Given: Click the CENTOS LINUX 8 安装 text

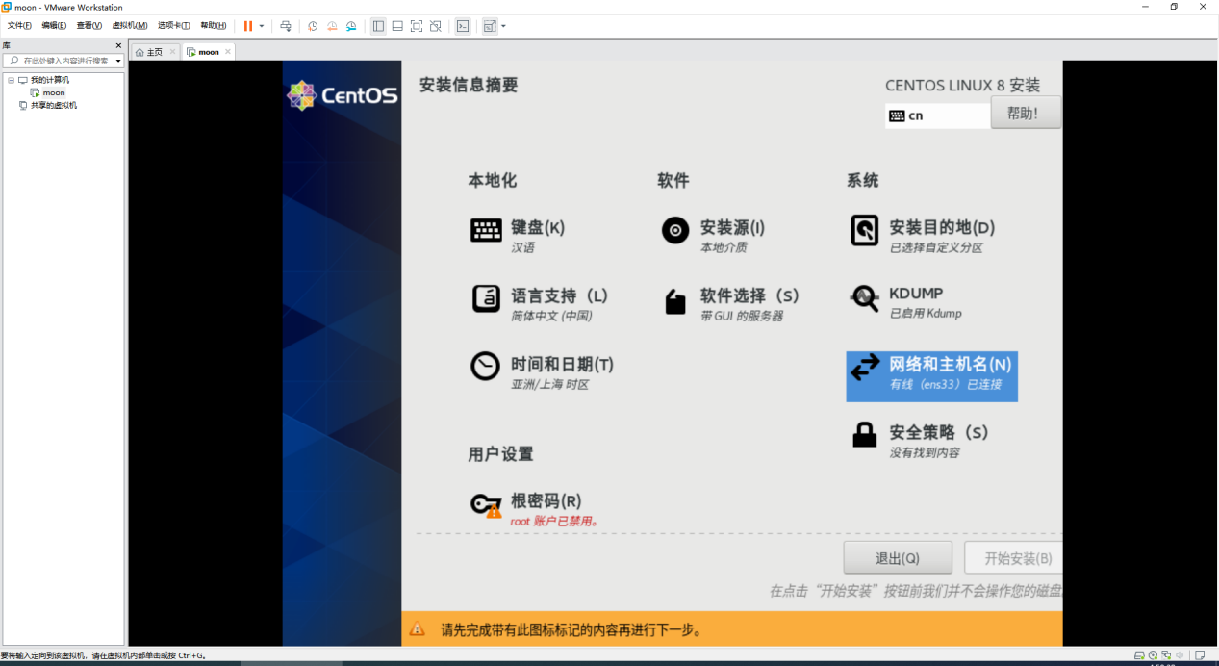Looking at the screenshot, I should point(962,85).
